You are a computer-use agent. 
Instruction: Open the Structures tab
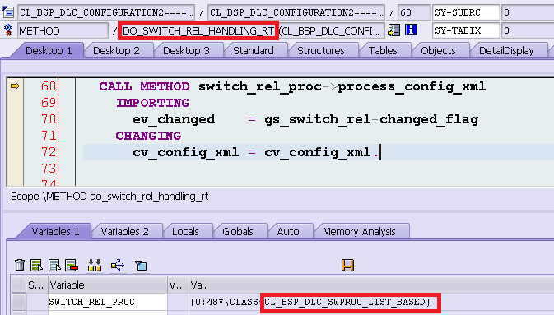tap(321, 50)
